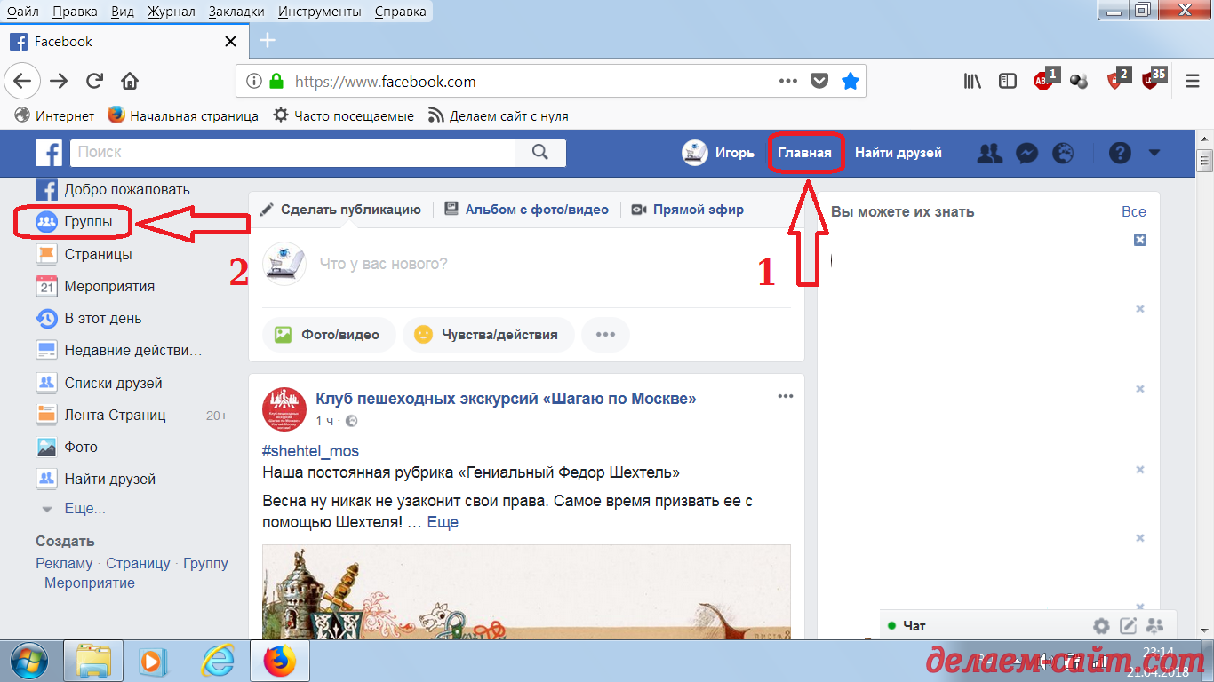This screenshot has height=682, width=1214.
Task: Click the search magnifier button
Action: click(540, 153)
